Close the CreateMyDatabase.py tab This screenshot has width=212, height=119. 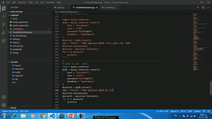point(97,8)
